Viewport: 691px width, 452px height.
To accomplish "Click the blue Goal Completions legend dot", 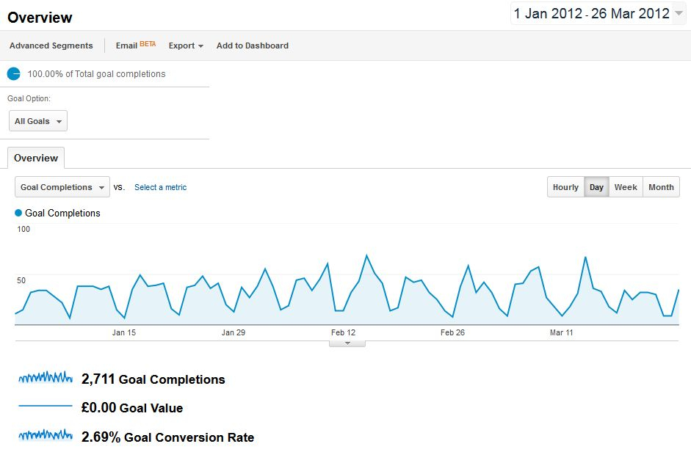I will point(19,214).
